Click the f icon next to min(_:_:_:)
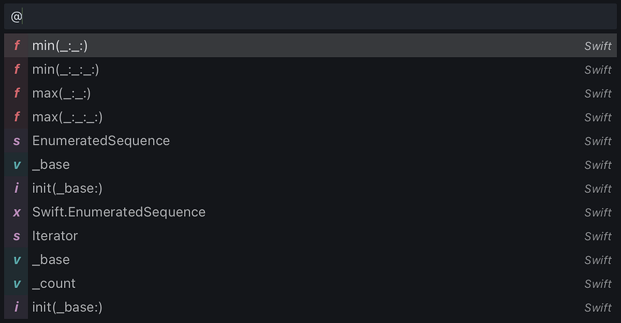The image size is (621, 323). point(17,70)
